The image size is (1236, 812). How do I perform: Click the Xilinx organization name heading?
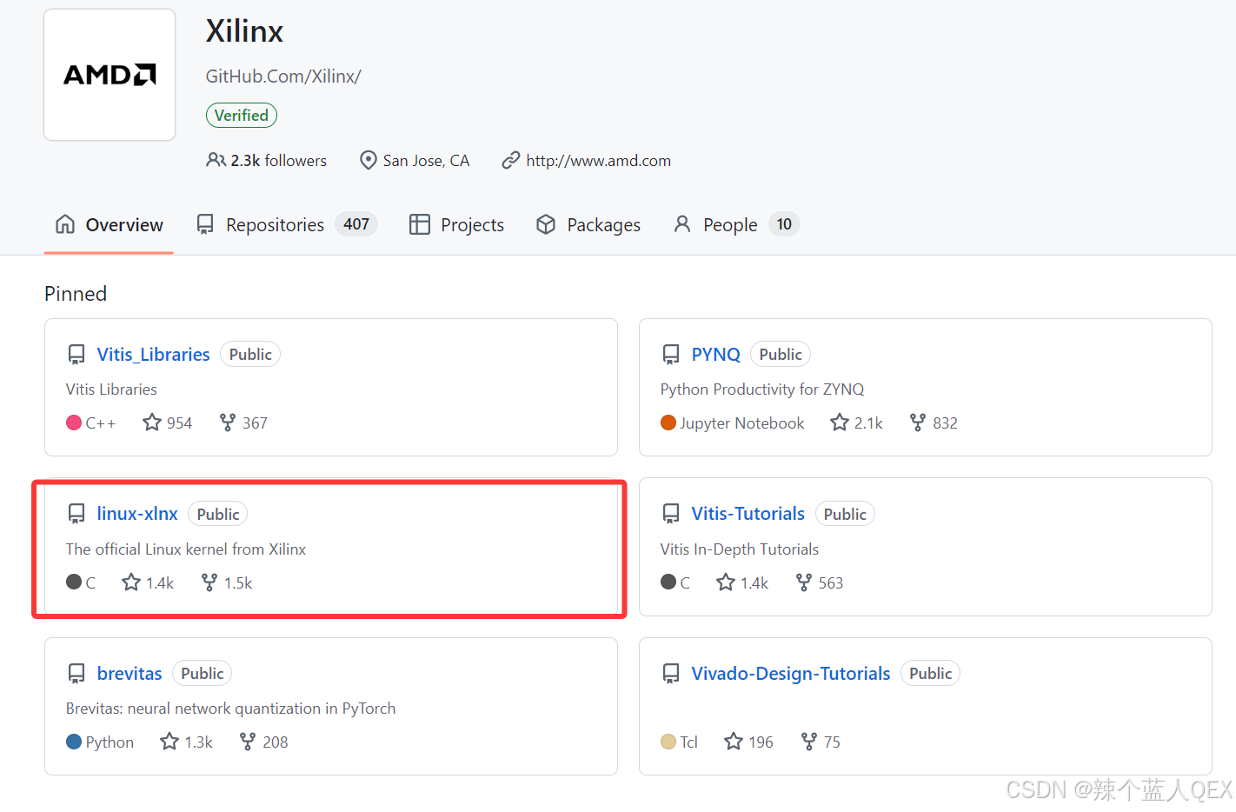point(244,31)
